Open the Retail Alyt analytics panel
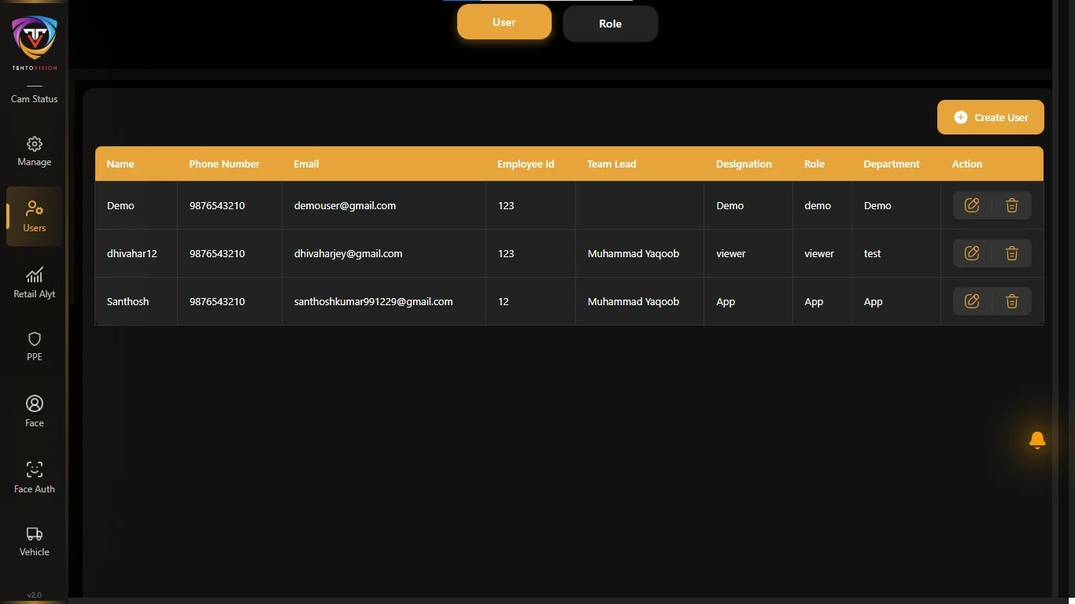This screenshot has width=1075, height=604. click(34, 282)
